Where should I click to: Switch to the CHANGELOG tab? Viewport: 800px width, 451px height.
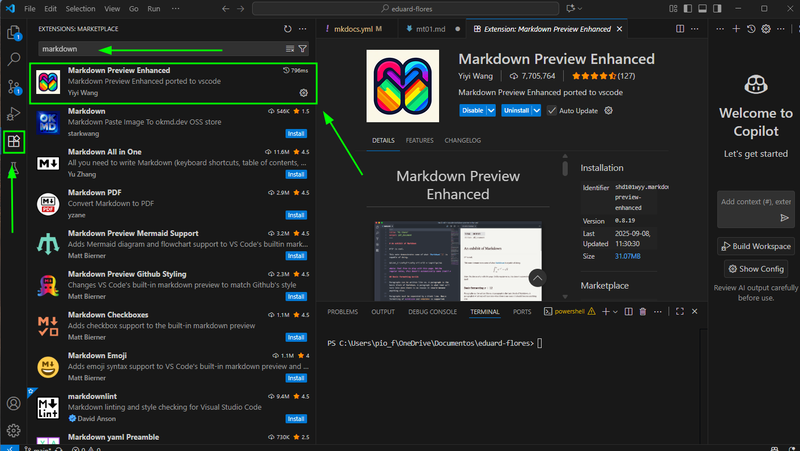462,140
